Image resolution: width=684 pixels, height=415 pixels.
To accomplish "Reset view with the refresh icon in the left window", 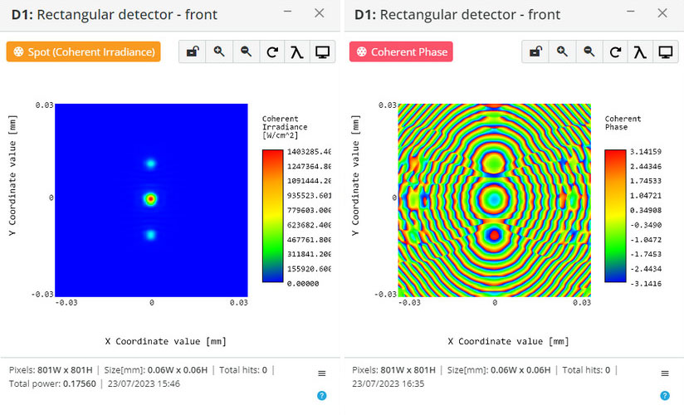I will pyautogui.click(x=272, y=52).
